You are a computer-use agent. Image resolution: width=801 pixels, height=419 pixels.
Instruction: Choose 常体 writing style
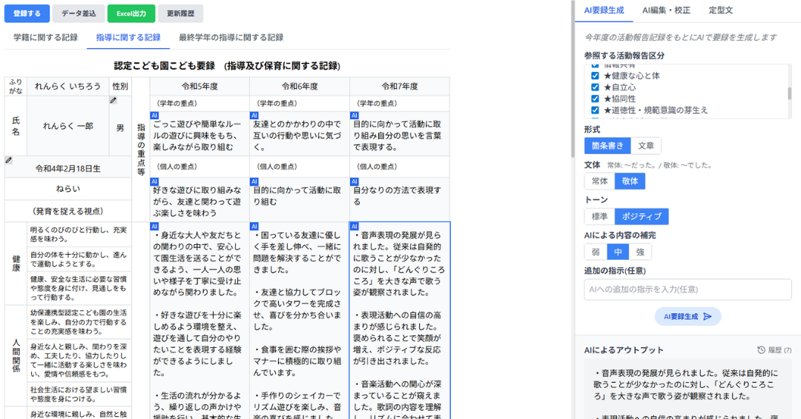599,181
